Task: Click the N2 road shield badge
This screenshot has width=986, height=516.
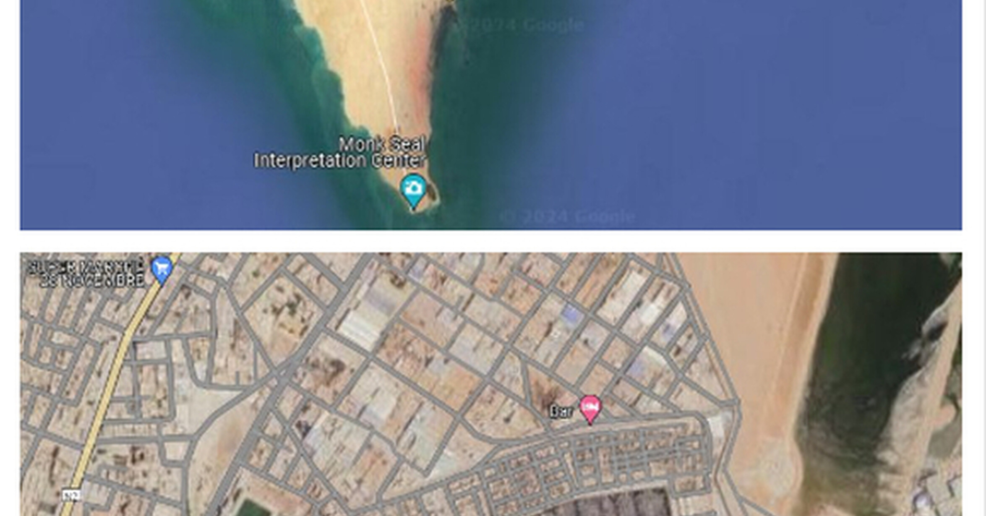Action: click(x=71, y=495)
